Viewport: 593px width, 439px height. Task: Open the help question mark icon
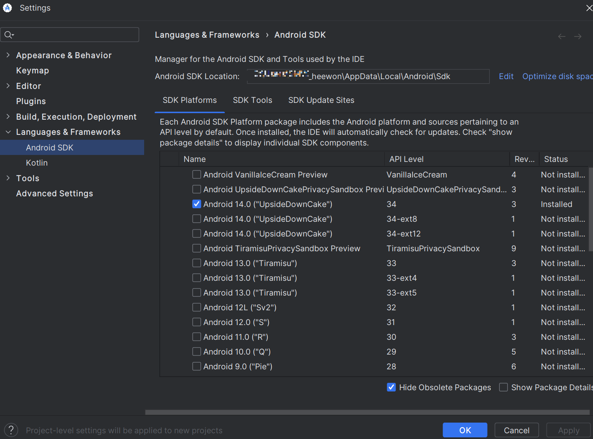[x=11, y=430]
